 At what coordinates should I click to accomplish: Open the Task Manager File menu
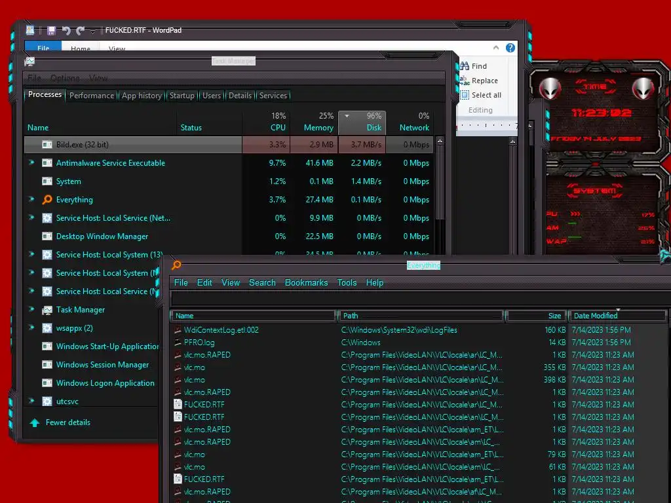pyautogui.click(x=34, y=78)
